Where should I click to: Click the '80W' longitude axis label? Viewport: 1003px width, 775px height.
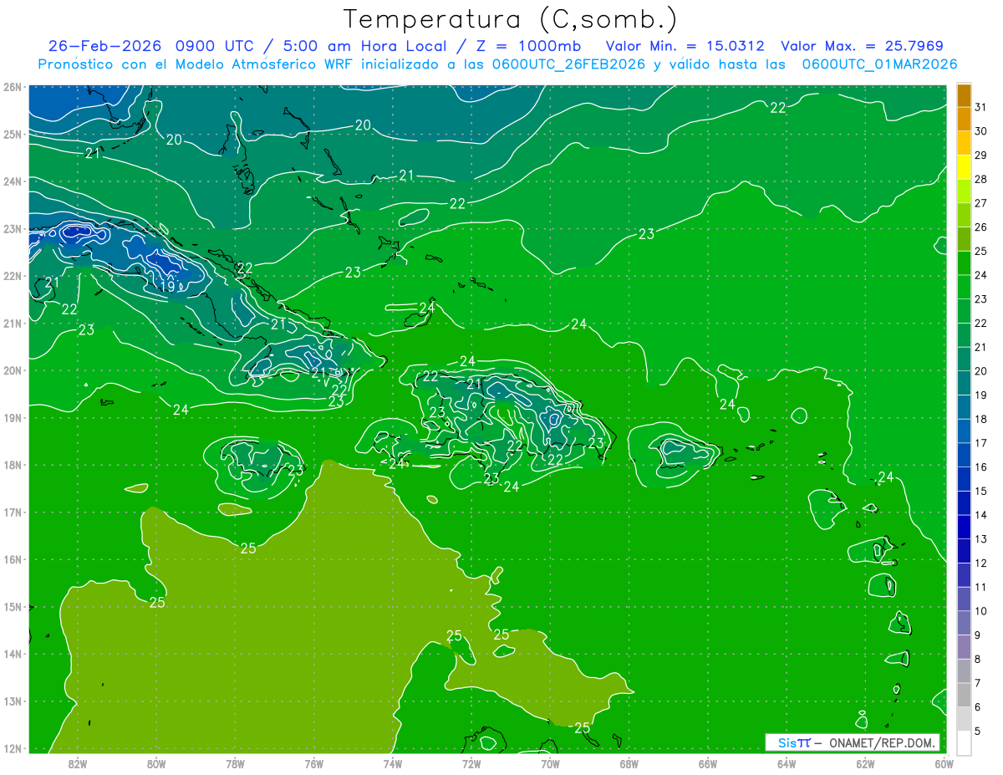pos(156,762)
